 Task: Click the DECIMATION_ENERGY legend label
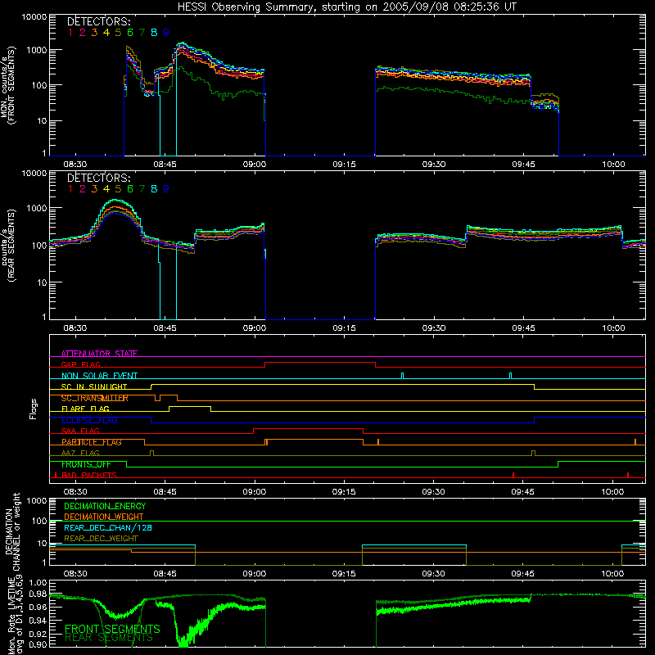click(105, 506)
